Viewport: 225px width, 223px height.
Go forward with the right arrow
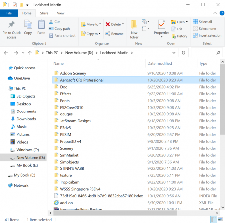[16, 53]
